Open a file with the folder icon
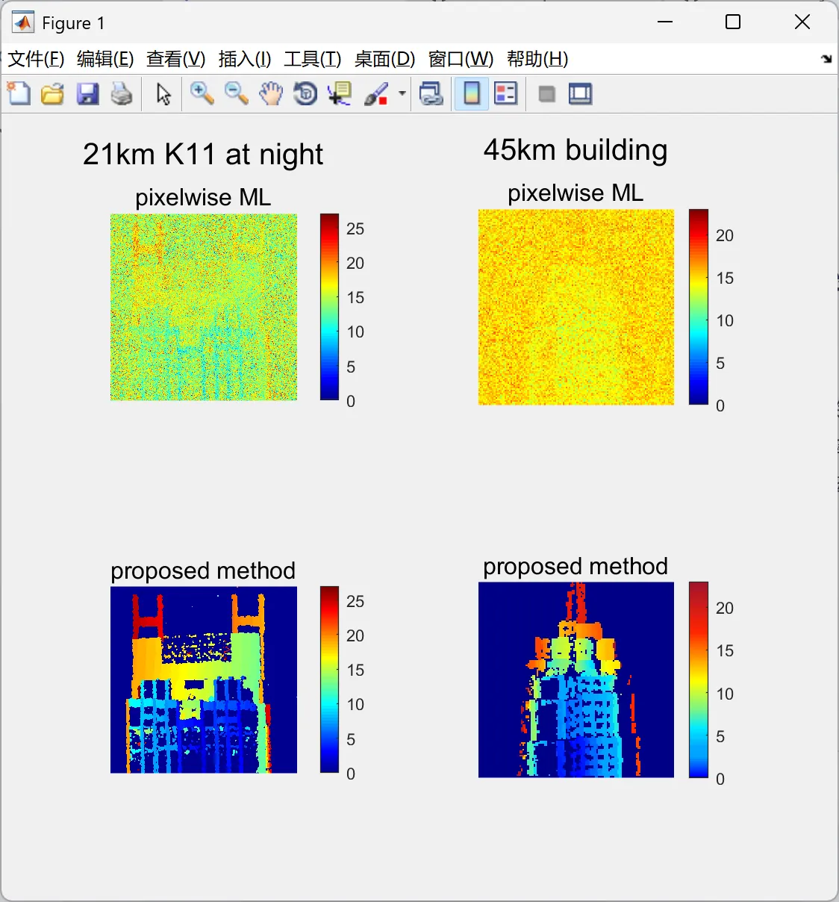839x902 pixels. point(52,94)
